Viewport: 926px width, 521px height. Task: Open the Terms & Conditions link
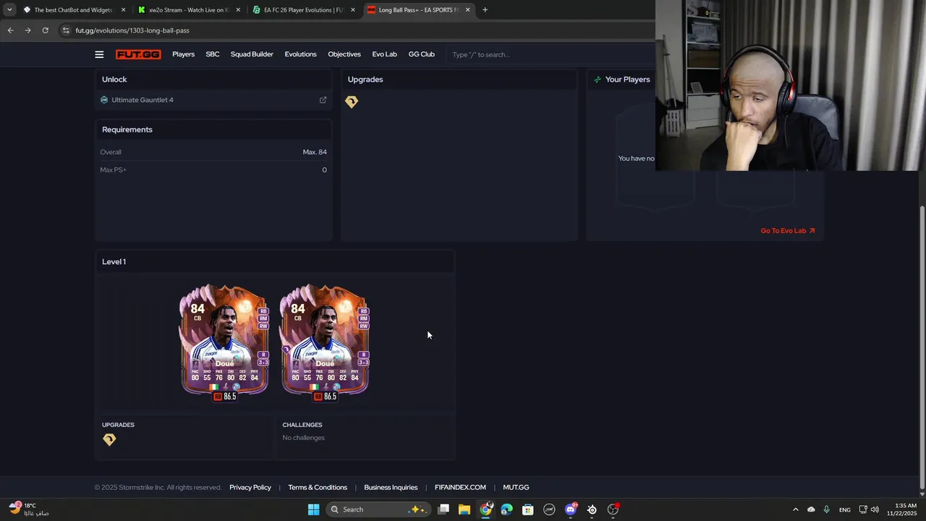318,487
